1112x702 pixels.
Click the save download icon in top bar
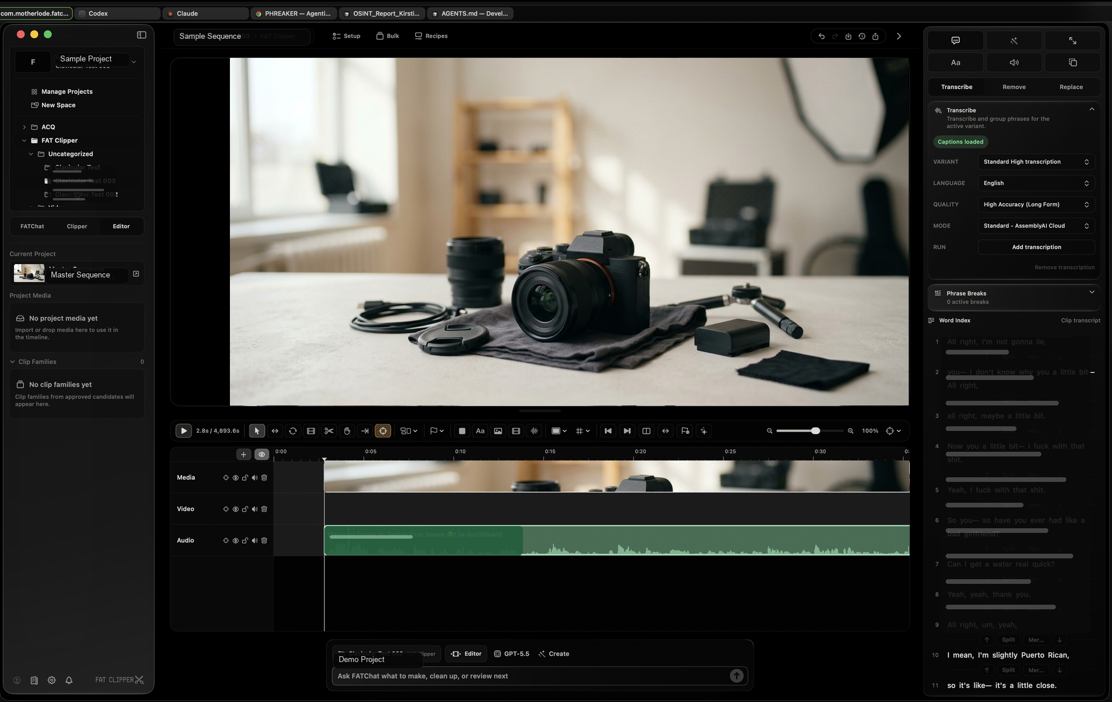point(848,36)
